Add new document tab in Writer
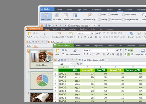 (x=99, y=26)
